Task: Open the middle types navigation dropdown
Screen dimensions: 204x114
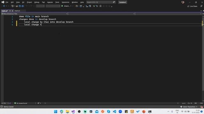Action: coord(101,14)
